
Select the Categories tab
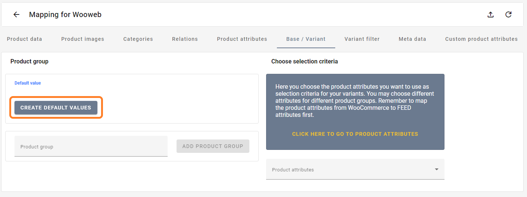pos(138,39)
